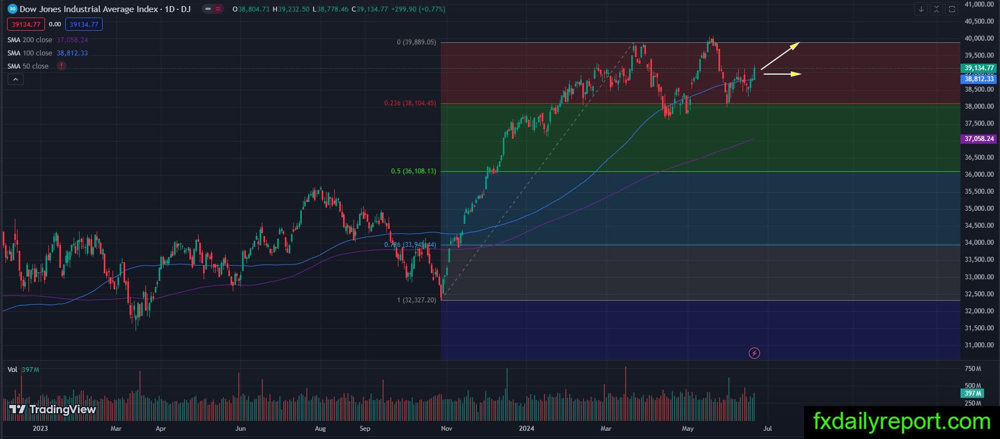The height and width of the screenshot is (439, 1000).
Task: Select the 1D interval label
Action: point(170,9)
